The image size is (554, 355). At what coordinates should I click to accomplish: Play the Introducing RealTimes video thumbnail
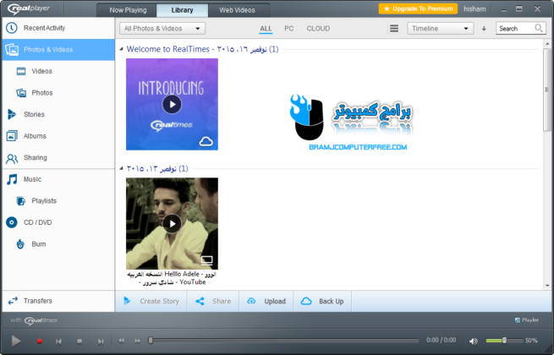click(x=172, y=105)
